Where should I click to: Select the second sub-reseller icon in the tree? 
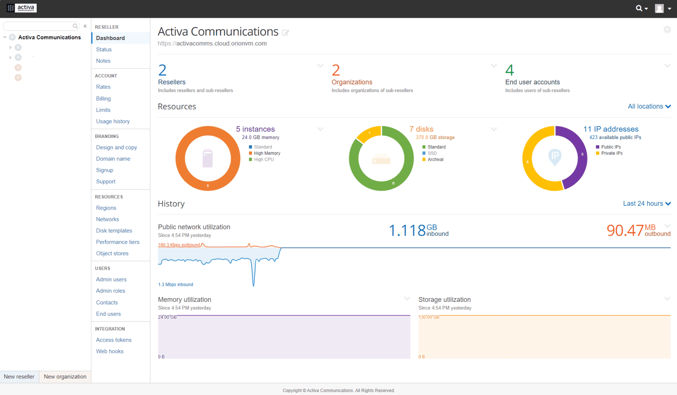tap(18, 57)
